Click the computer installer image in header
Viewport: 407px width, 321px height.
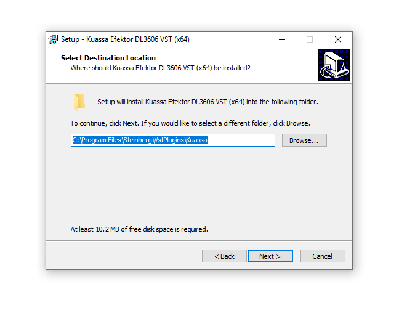click(x=334, y=65)
